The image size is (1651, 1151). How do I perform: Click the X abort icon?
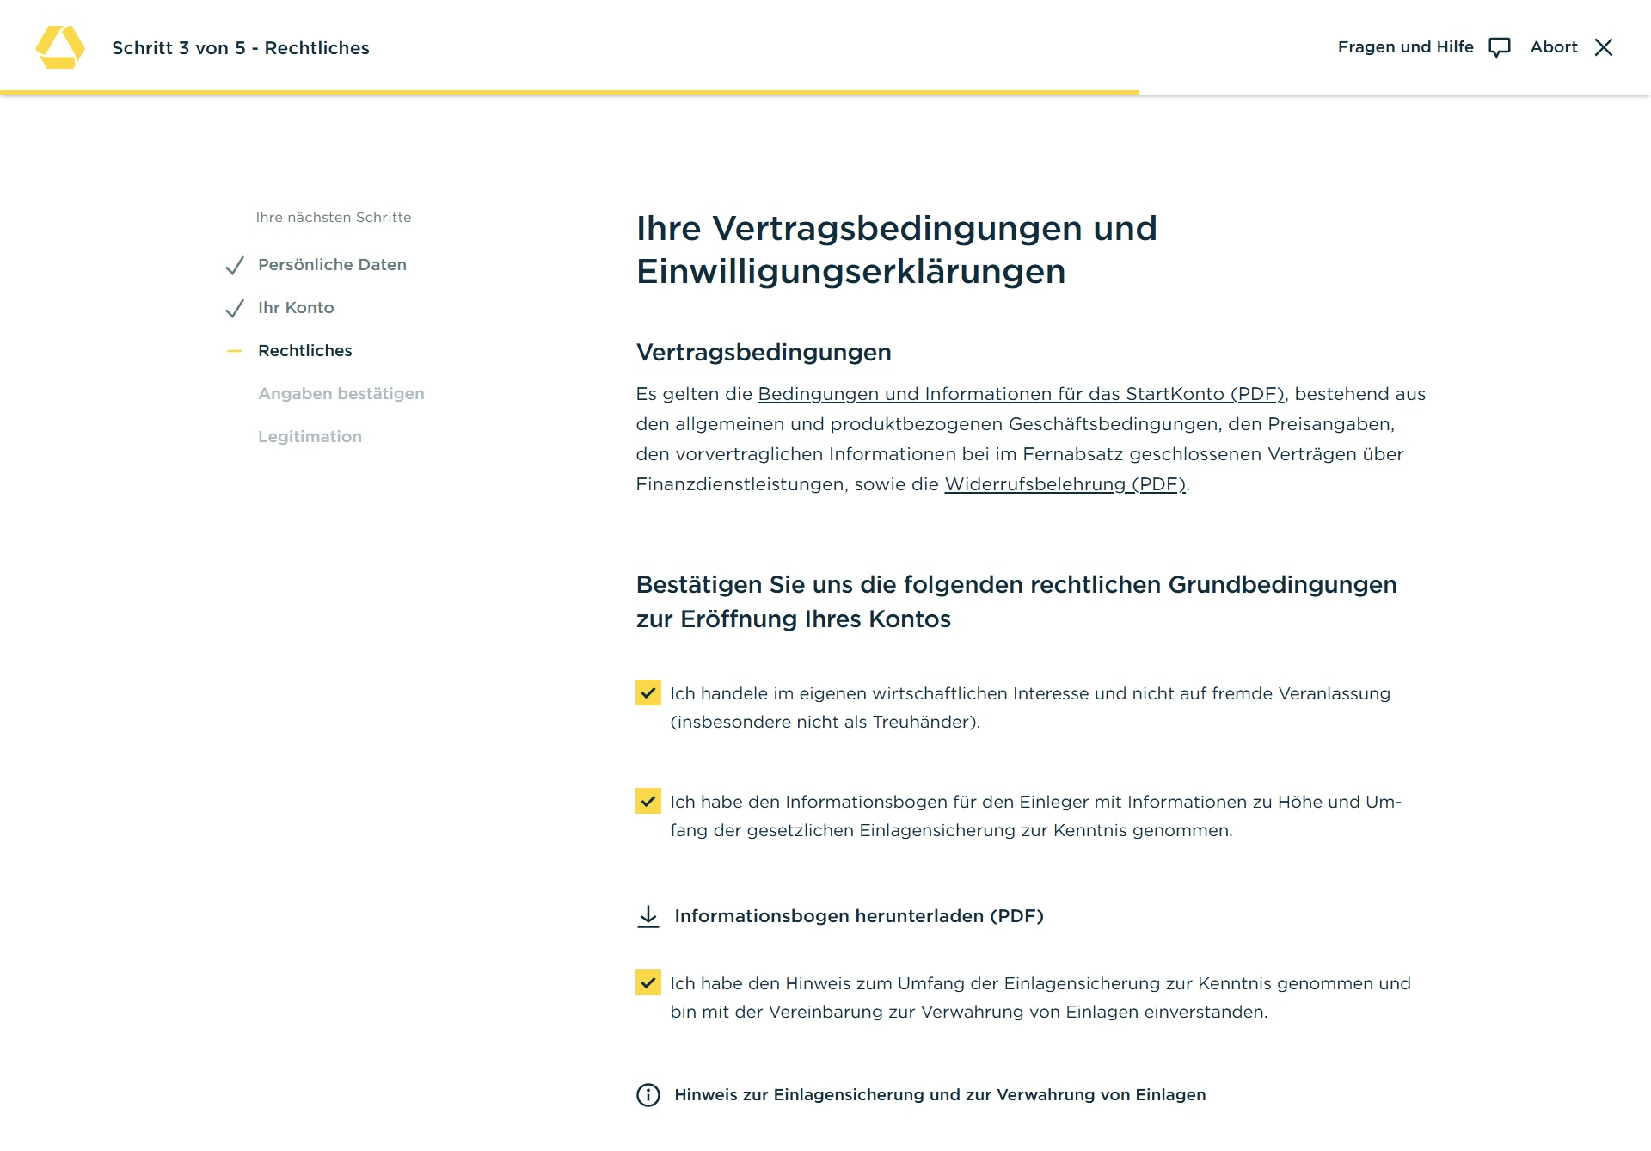tap(1603, 47)
